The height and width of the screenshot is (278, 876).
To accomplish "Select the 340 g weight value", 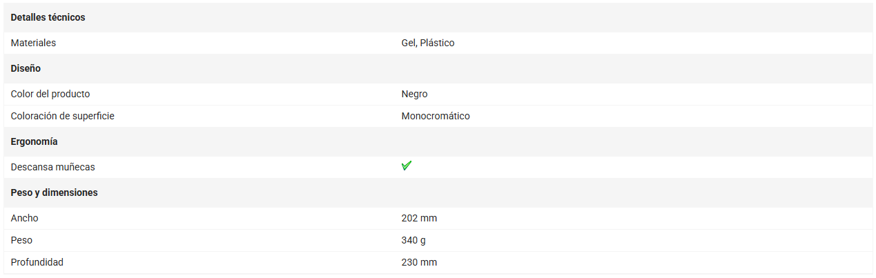I will (x=415, y=240).
